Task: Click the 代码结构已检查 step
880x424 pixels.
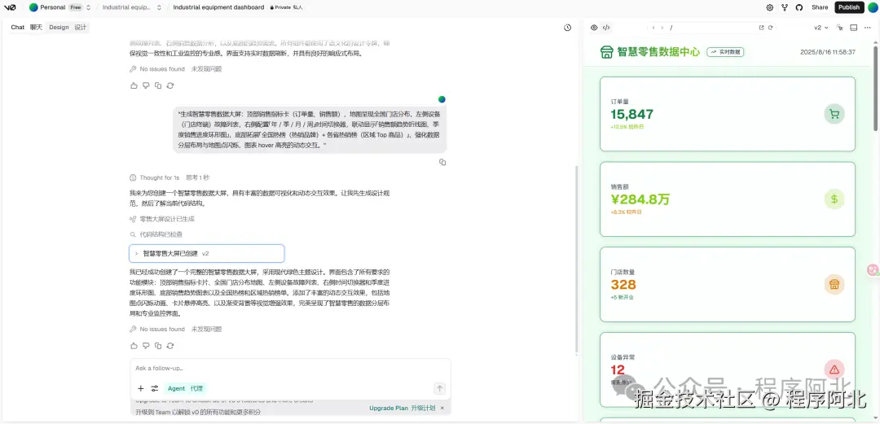Action: (x=156, y=234)
